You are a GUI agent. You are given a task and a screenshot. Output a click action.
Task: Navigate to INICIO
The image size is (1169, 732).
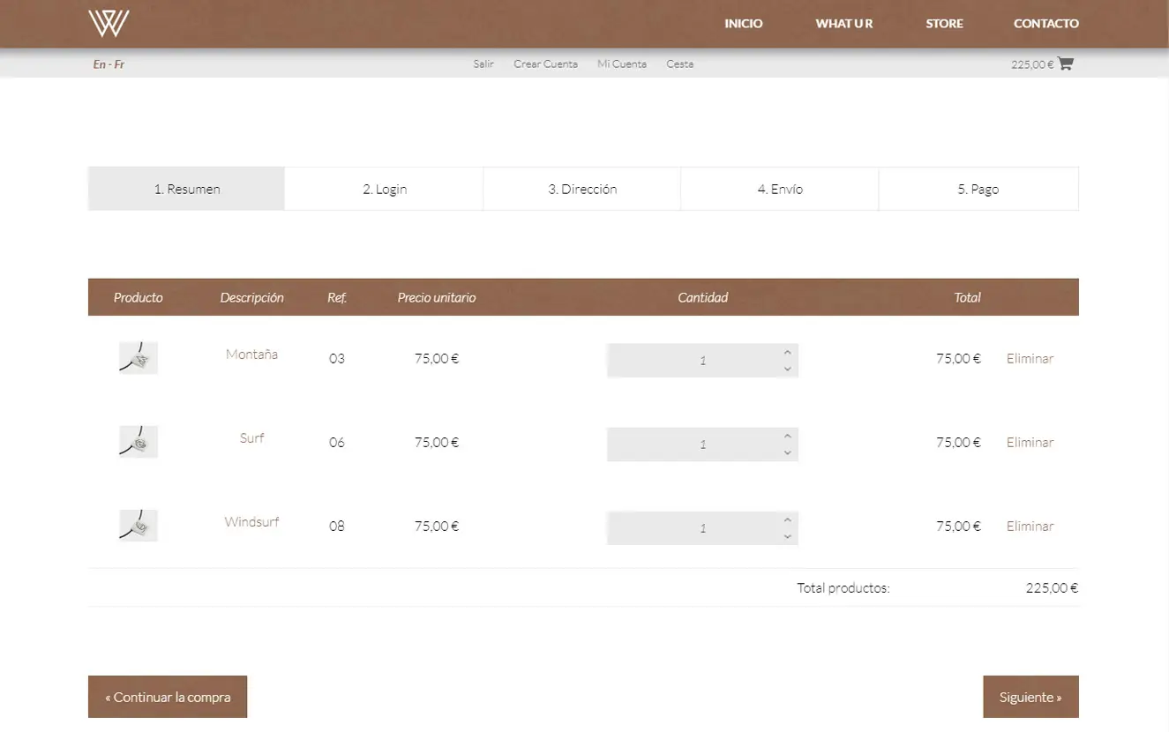[743, 24]
